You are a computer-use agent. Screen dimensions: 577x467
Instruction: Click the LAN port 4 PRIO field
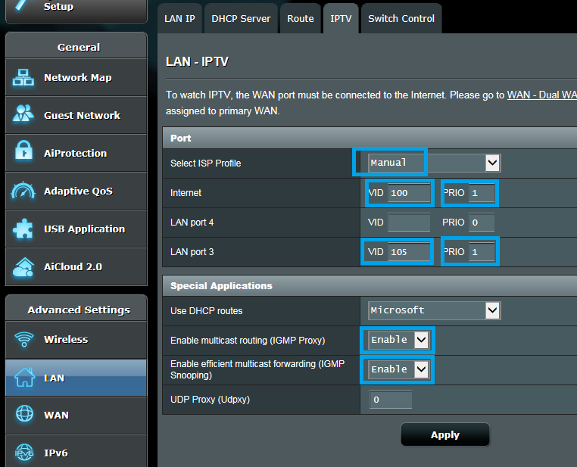click(x=482, y=222)
